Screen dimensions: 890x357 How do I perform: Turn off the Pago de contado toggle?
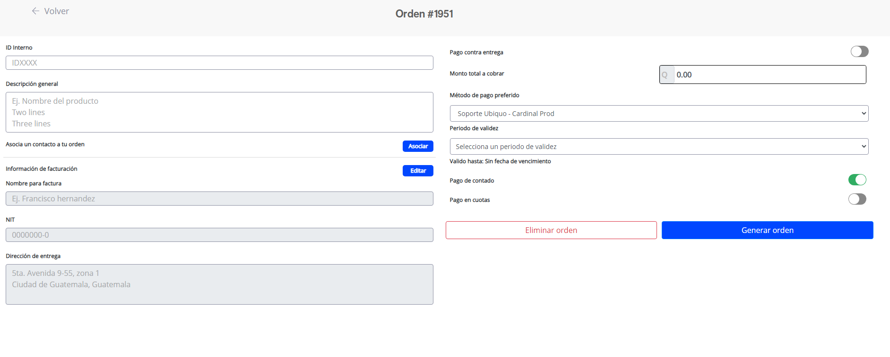[x=856, y=180]
